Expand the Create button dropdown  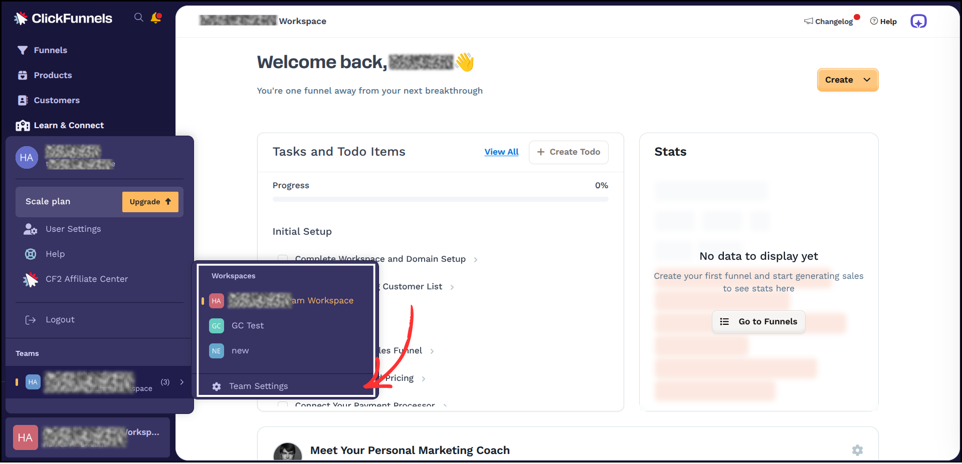(866, 80)
